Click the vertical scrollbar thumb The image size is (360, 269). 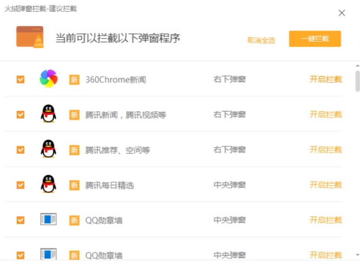click(x=357, y=81)
